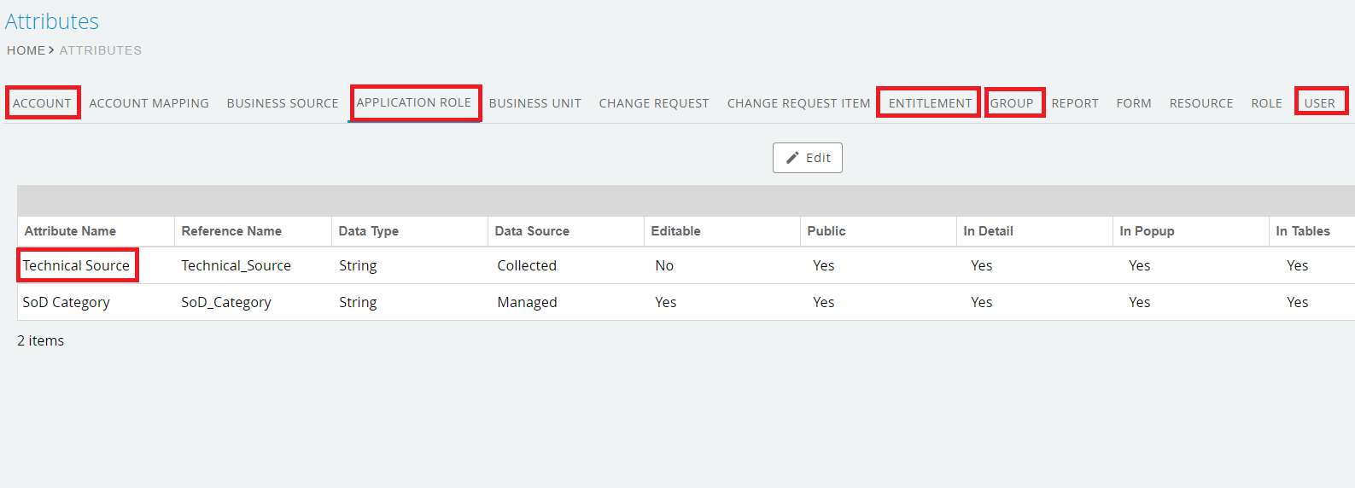
Task: Click the HOME breadcrumb link
Action: (26, 50)
